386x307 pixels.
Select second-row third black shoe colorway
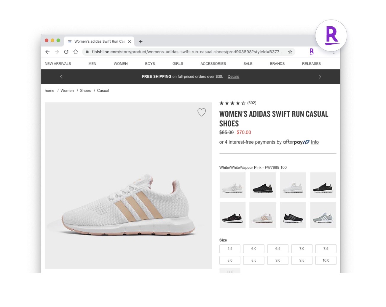tap(293, 215)
